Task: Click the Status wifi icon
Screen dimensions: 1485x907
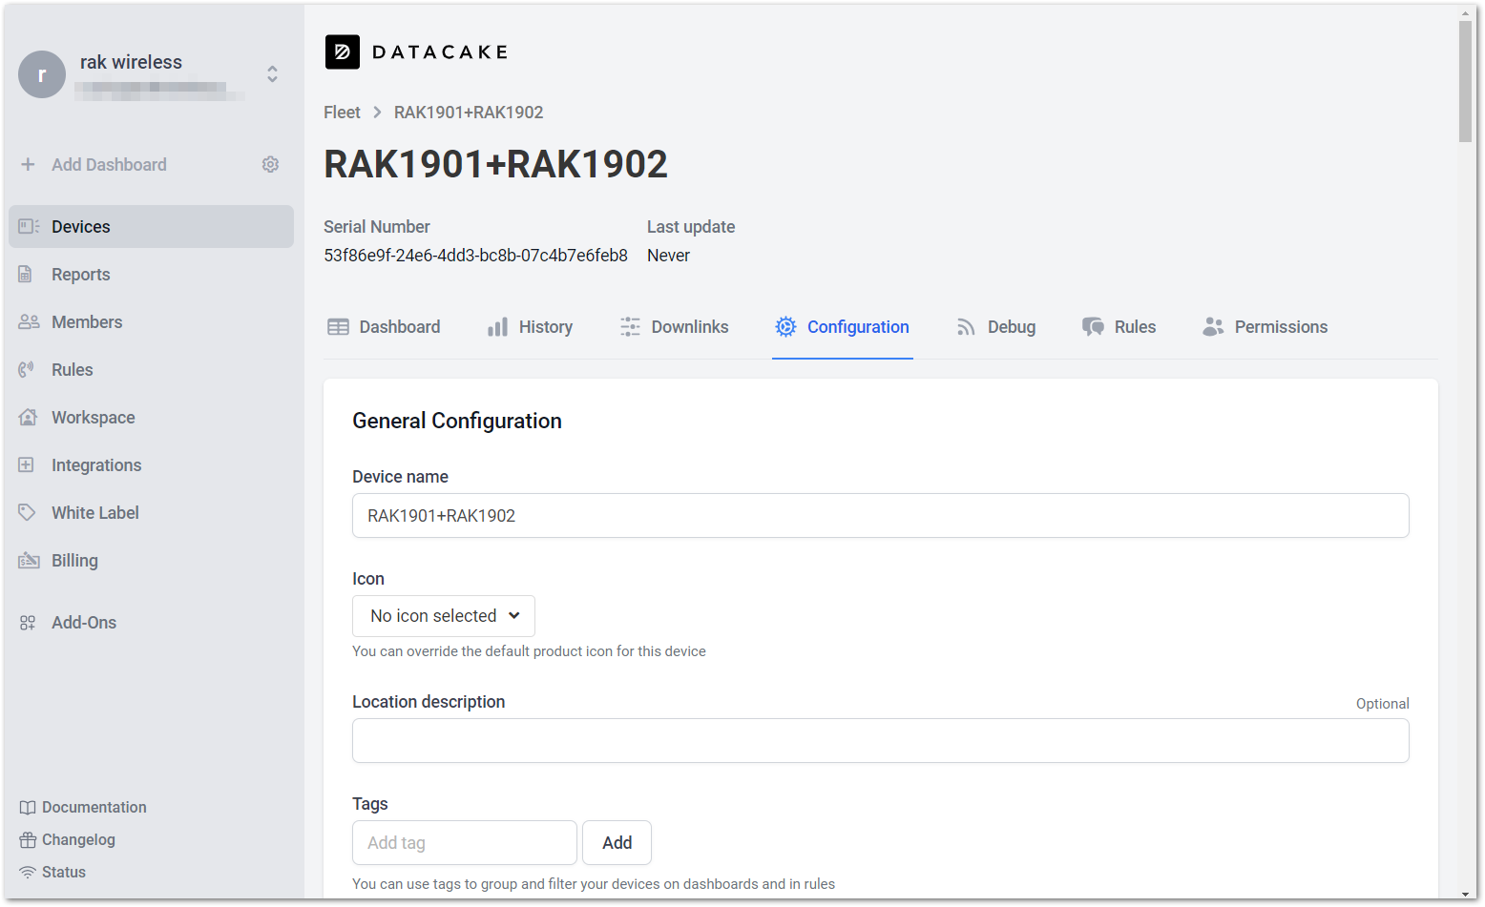Action: (x=28, y=873)
